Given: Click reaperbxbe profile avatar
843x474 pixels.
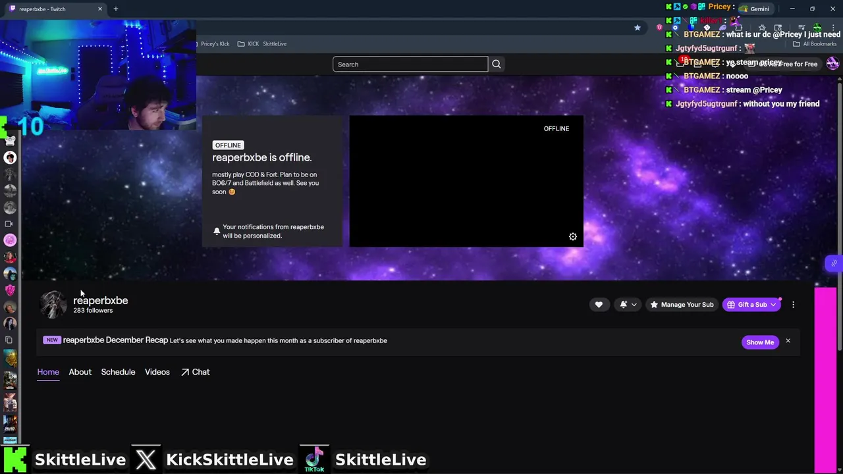Looking at the screenshot, I should 53,305.
